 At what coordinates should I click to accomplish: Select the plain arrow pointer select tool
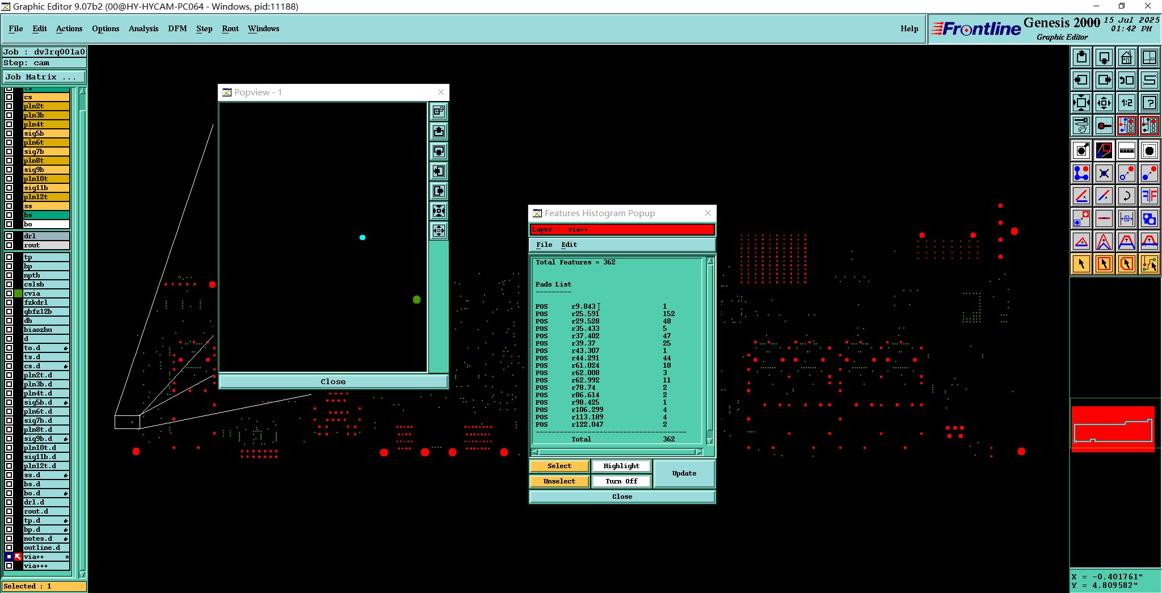click(x=1081, y=264)
